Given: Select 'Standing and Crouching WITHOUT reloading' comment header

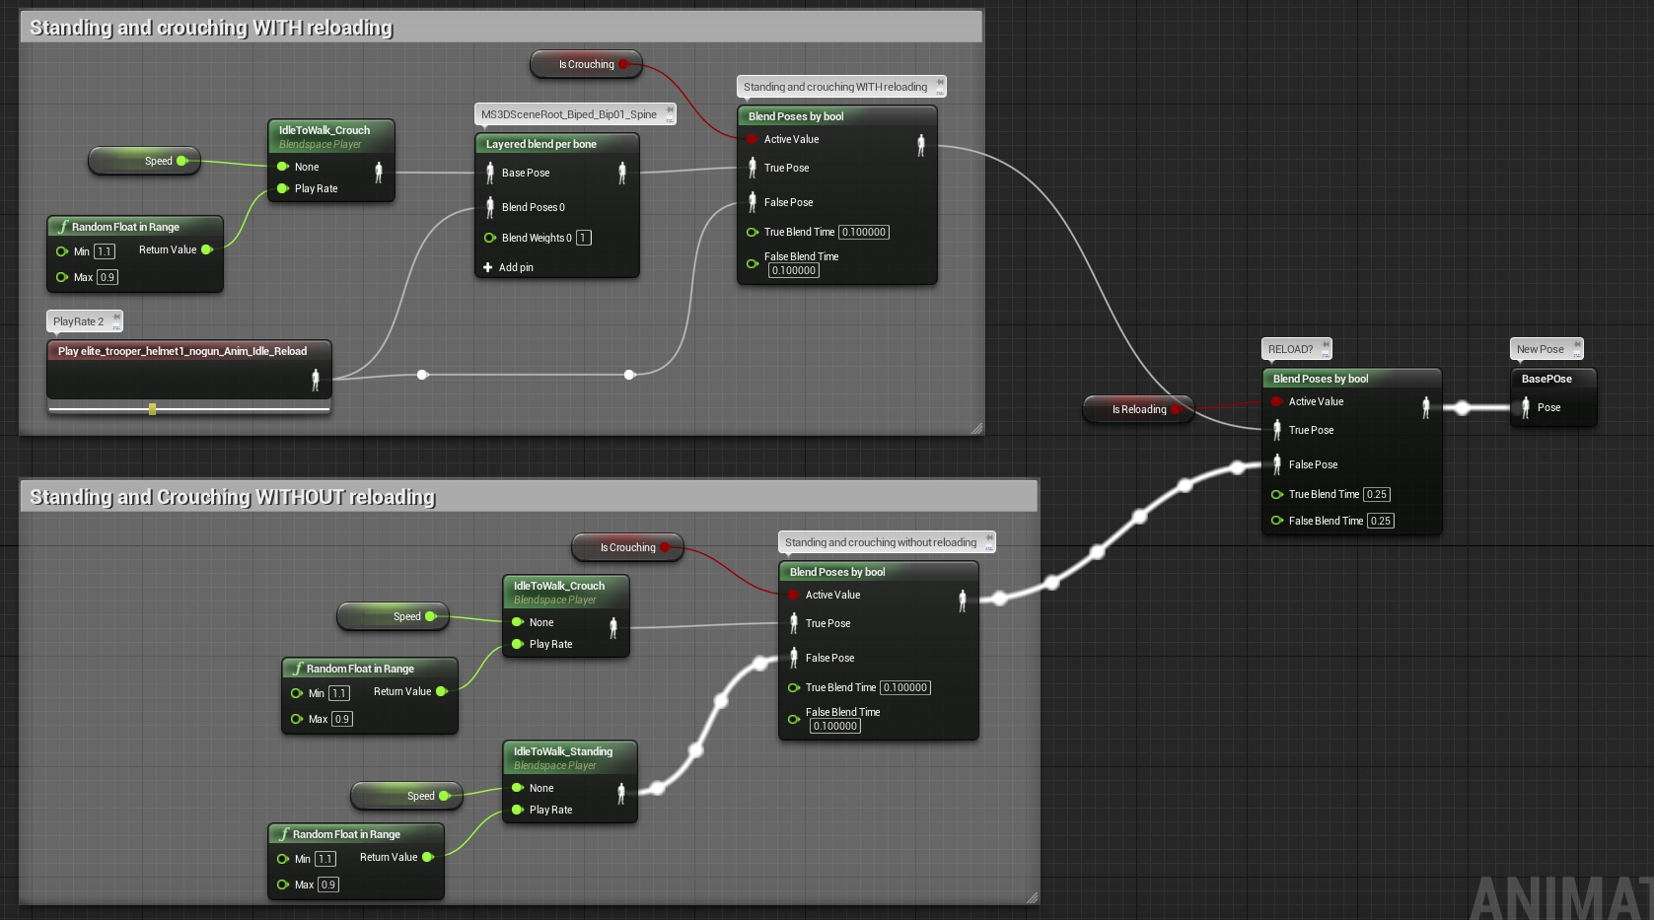Looking at the screenshot, I should pyautogui.click(x=529, y=496).
